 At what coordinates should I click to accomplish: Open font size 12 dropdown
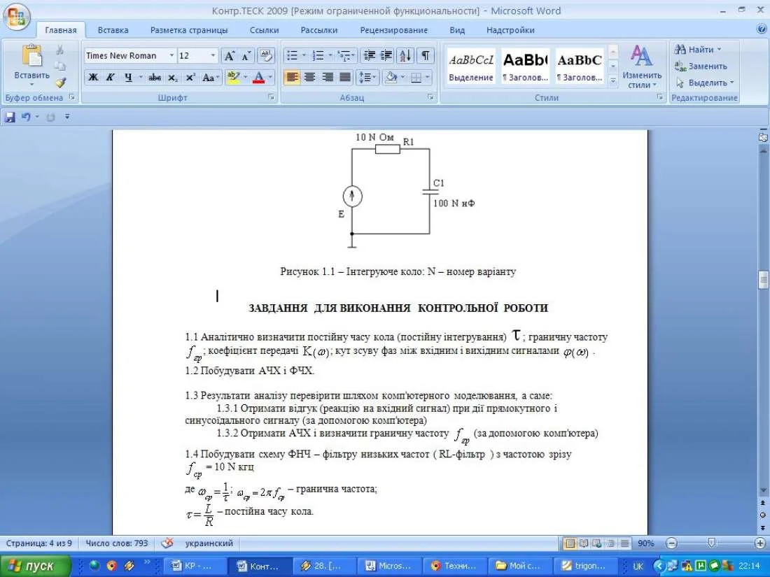click(213, 56)
